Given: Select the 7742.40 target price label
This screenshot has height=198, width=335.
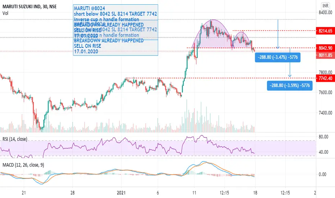Looking at the screenshot, I should 325,78.
